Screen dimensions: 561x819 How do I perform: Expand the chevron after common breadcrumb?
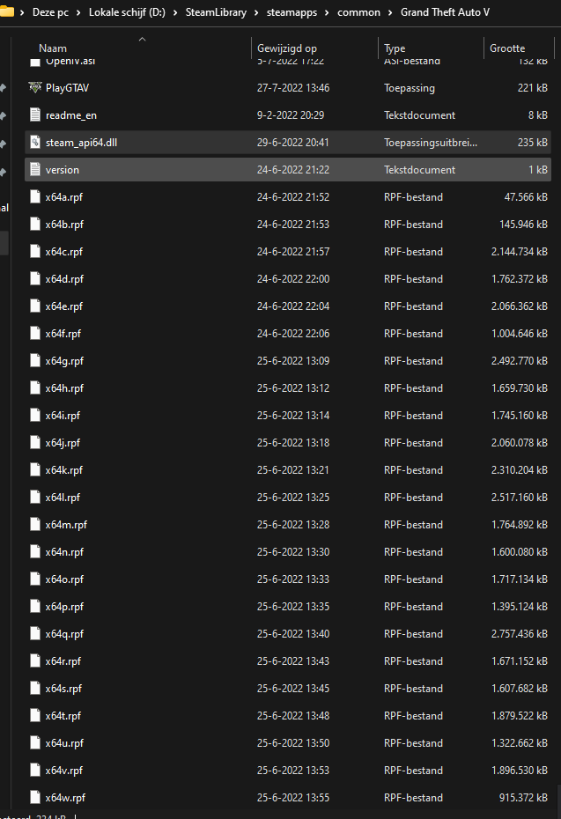coord(390,12)
